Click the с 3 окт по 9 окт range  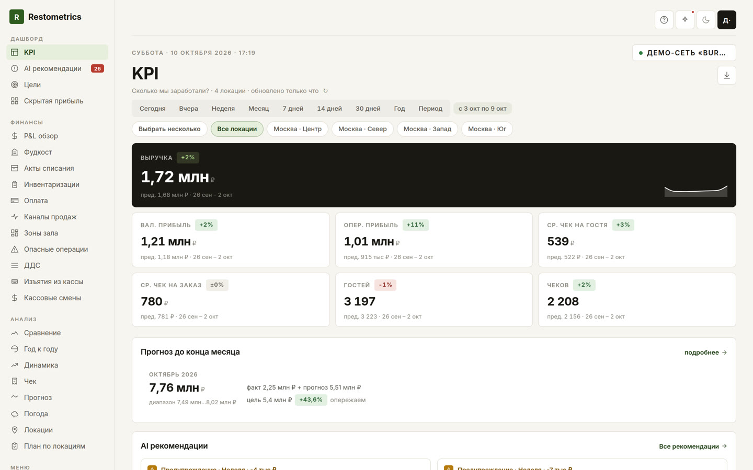(x=483, y=109)
